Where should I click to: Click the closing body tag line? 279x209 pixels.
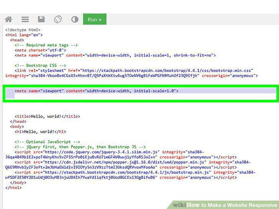coord(18,183)
